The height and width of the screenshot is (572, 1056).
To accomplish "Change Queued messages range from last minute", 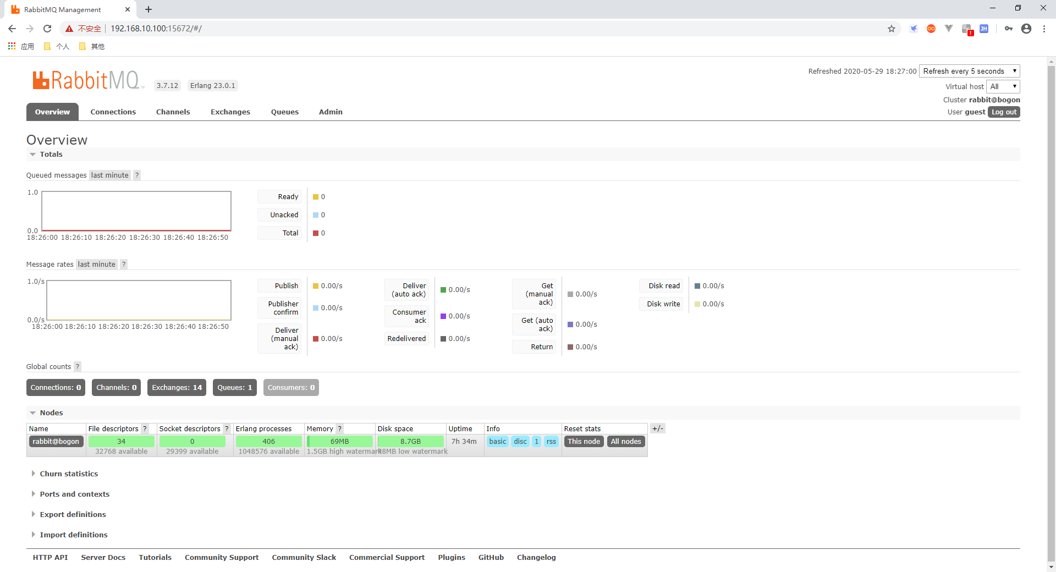I will click(x=109, y=175).
